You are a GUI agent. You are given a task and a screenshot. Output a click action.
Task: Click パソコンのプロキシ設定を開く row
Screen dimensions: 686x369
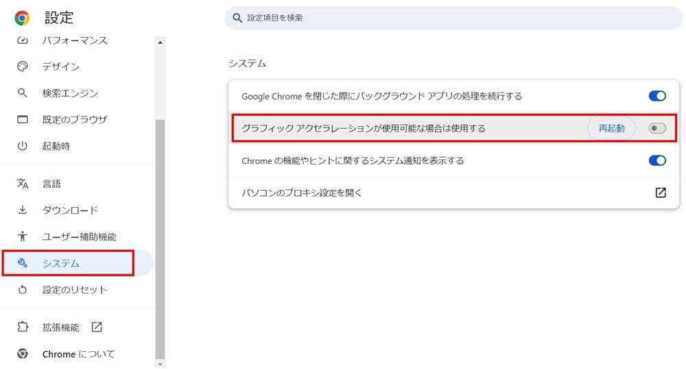click(453, 193)
